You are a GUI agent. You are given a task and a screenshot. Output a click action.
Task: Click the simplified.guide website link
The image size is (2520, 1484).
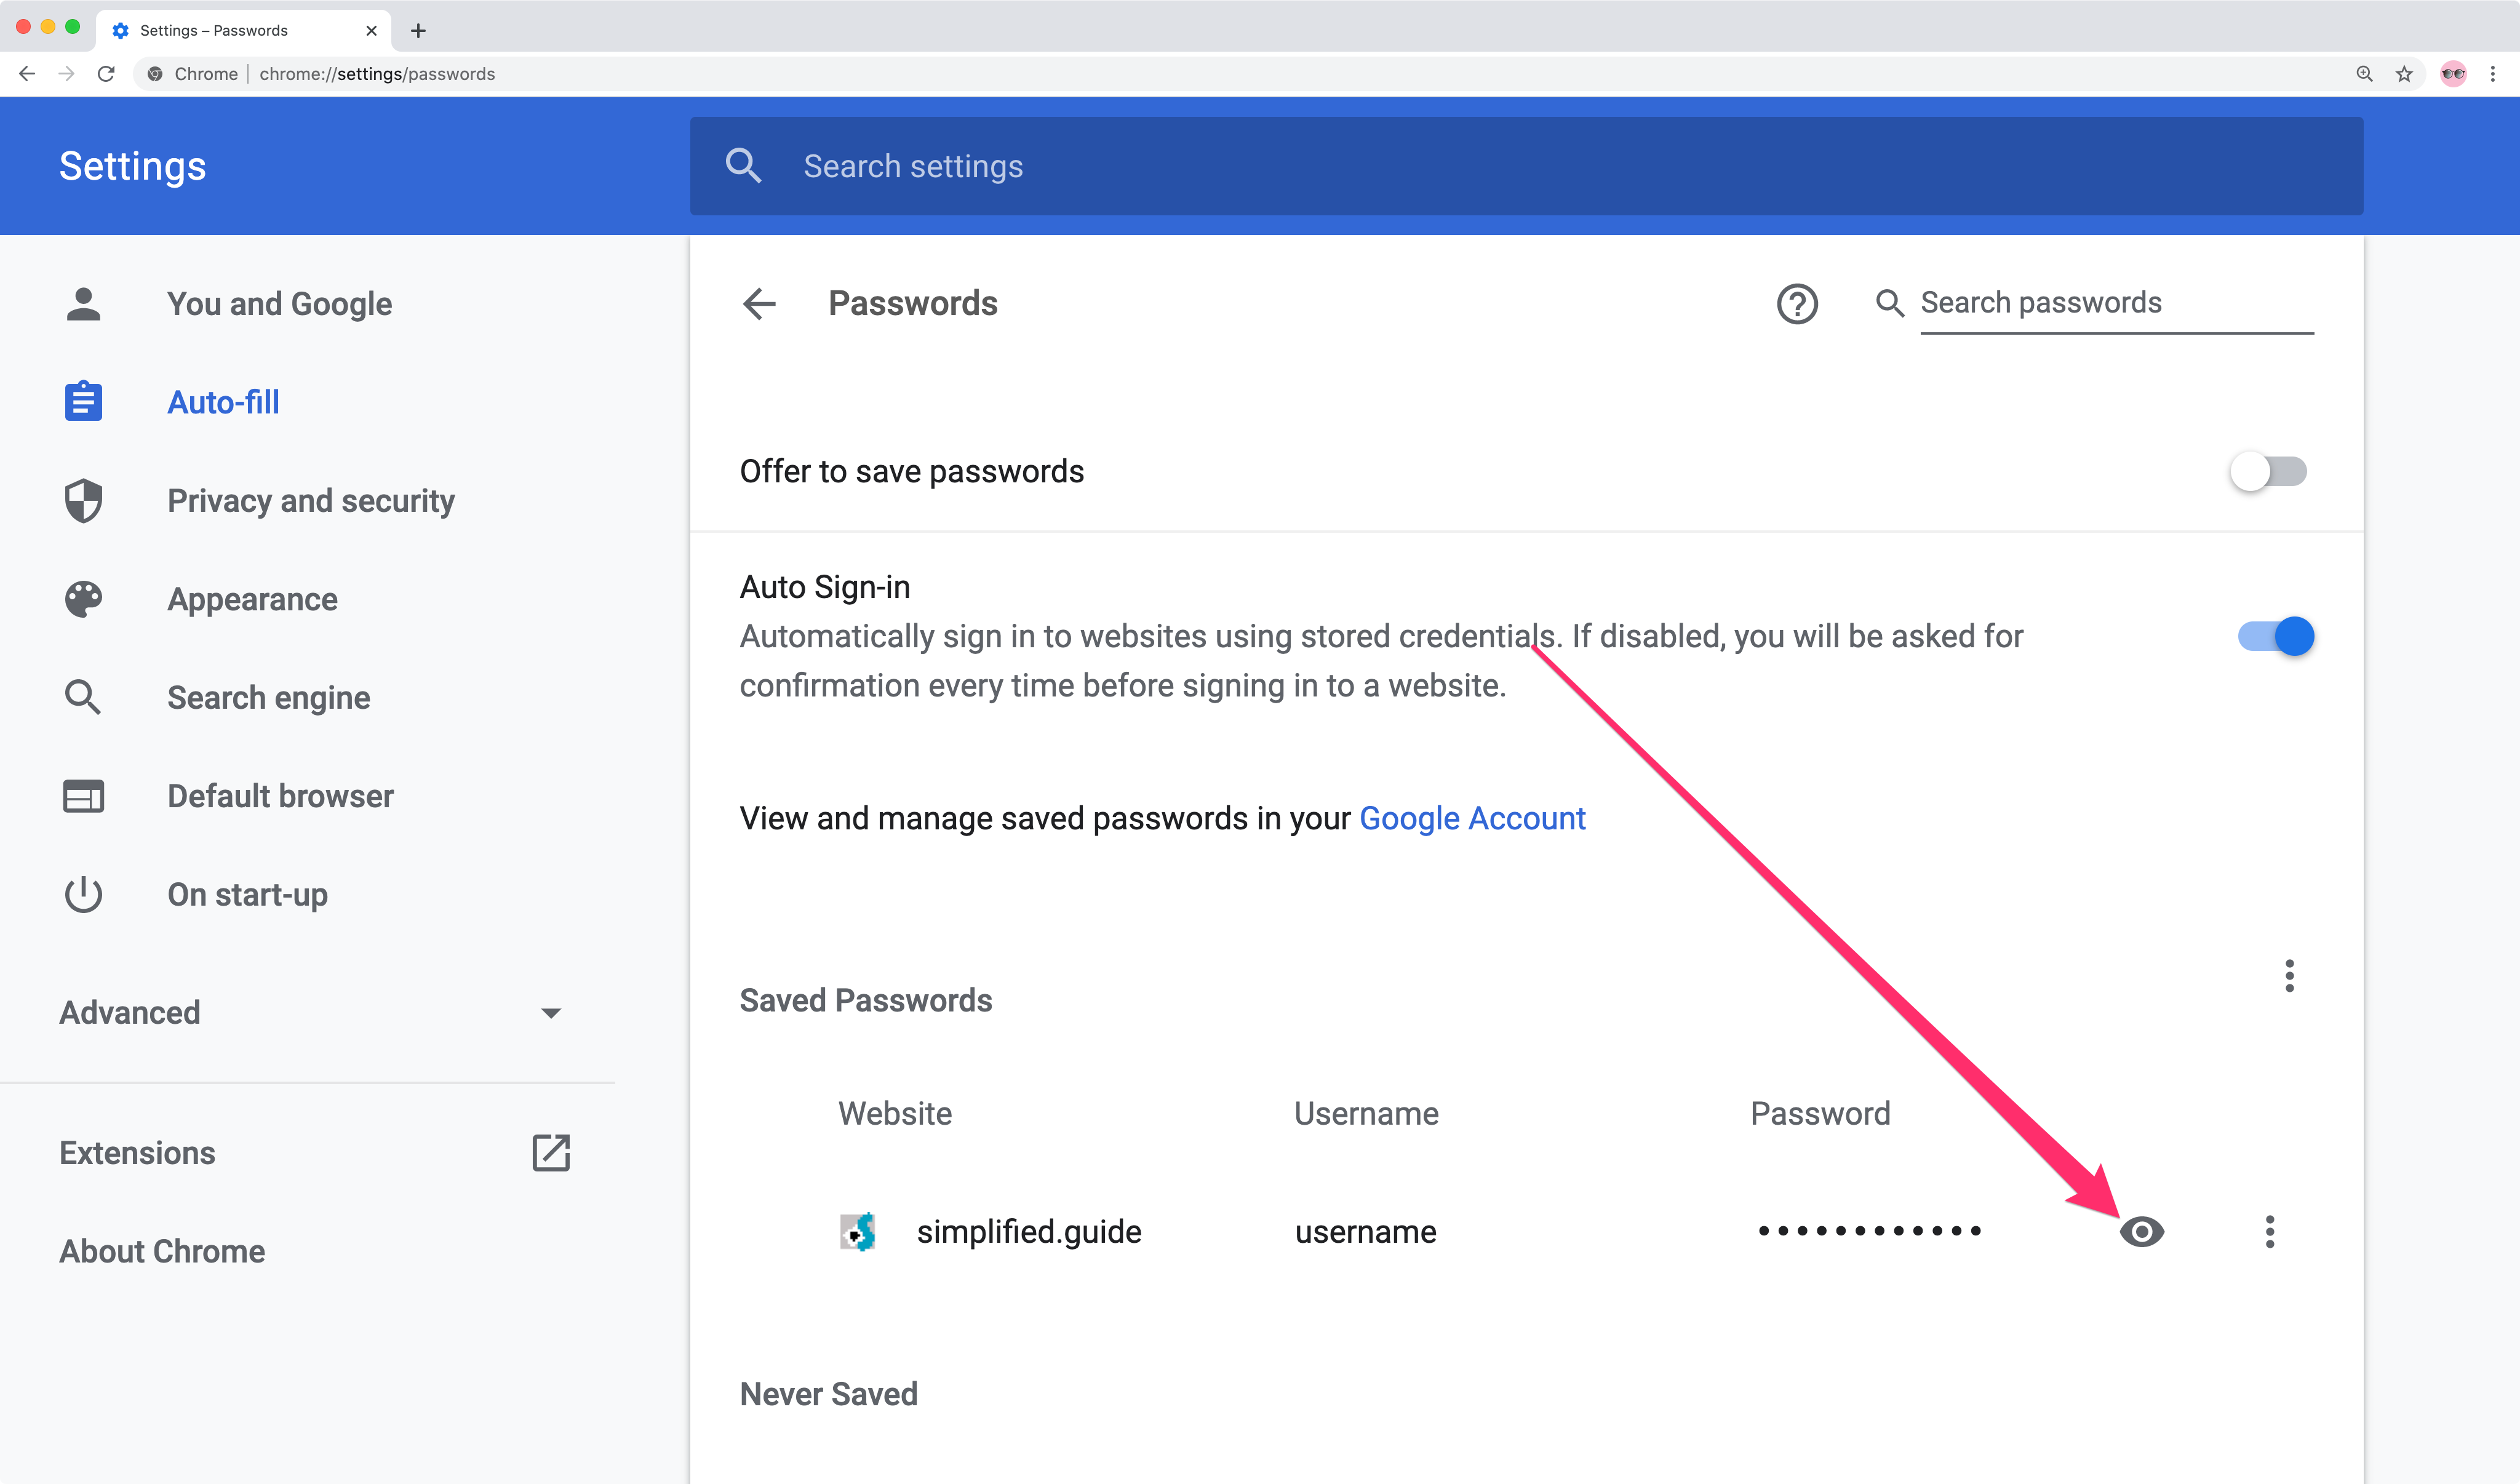coord(1029,1232)
